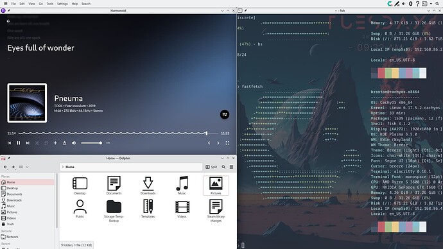
Task: Open the application launcher grid icon
Action: pyautogui.click(x=5, y=4)
